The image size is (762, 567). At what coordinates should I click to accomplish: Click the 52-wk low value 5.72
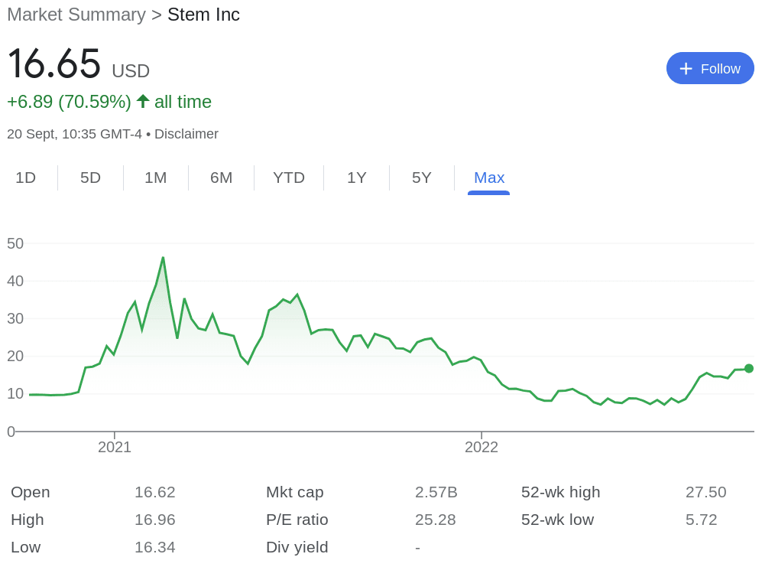tap(702, 520)
